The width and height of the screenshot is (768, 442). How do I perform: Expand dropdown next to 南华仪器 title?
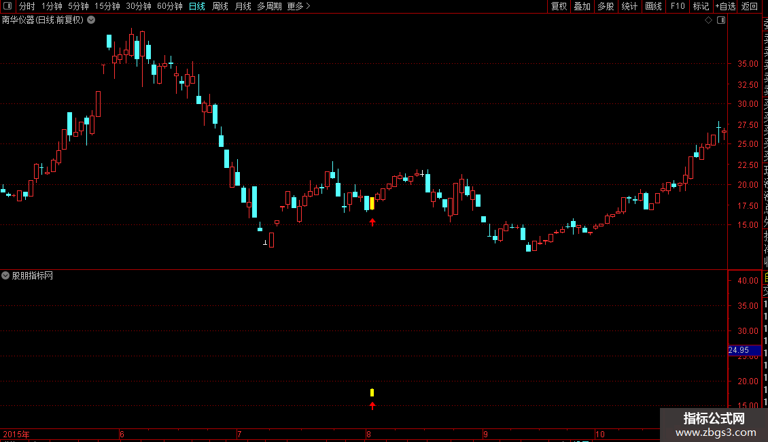tap(91, 20)
